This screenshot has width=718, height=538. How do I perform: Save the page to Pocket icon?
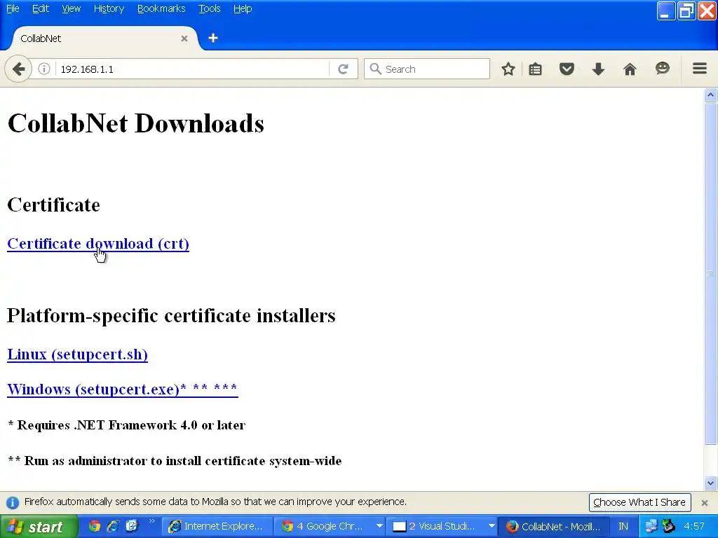(x=567, y=69)
